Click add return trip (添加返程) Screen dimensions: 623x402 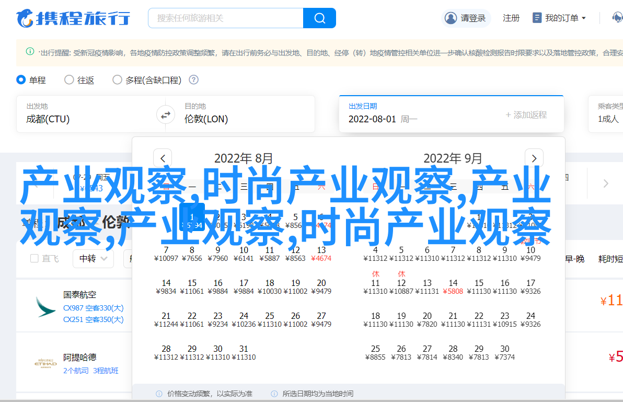click(526, 115)
